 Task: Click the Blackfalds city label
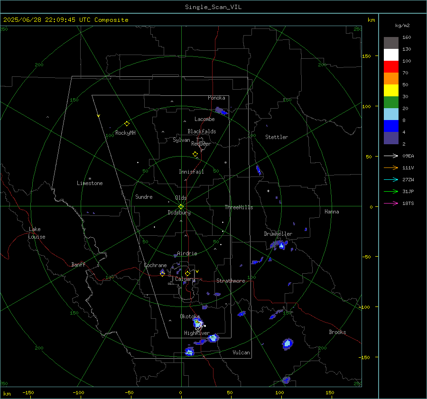pos(202,131)
